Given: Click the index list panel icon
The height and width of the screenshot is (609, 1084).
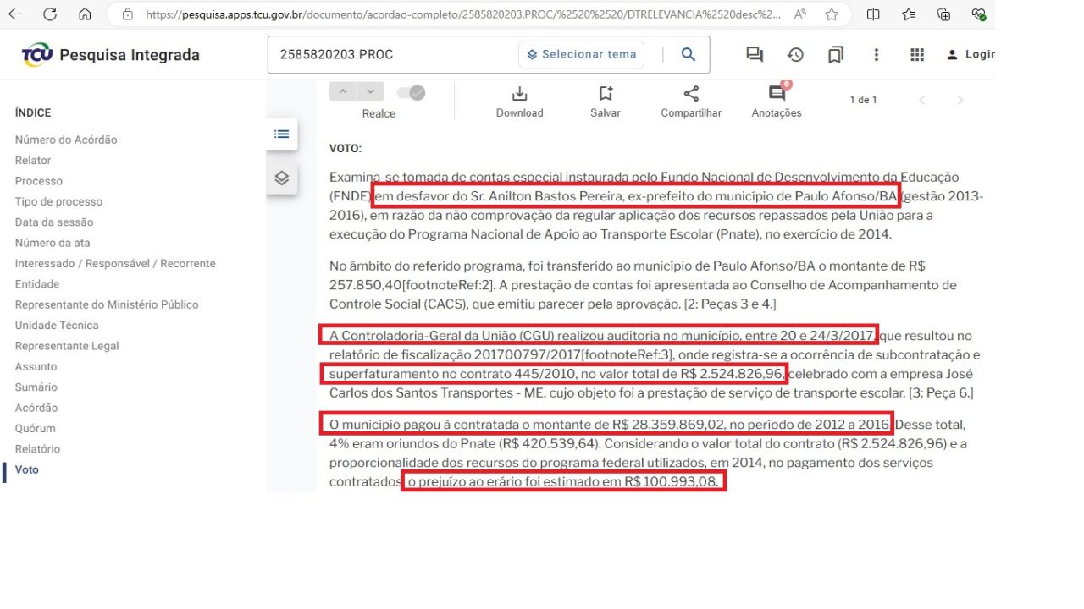Looking at the screenshot, I should (x=282, y=134).
